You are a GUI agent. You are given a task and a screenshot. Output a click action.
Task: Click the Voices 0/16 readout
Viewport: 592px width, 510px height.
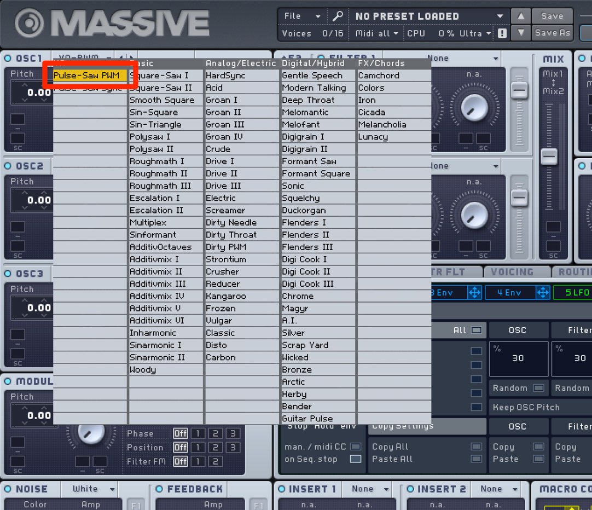coord(313,33)
